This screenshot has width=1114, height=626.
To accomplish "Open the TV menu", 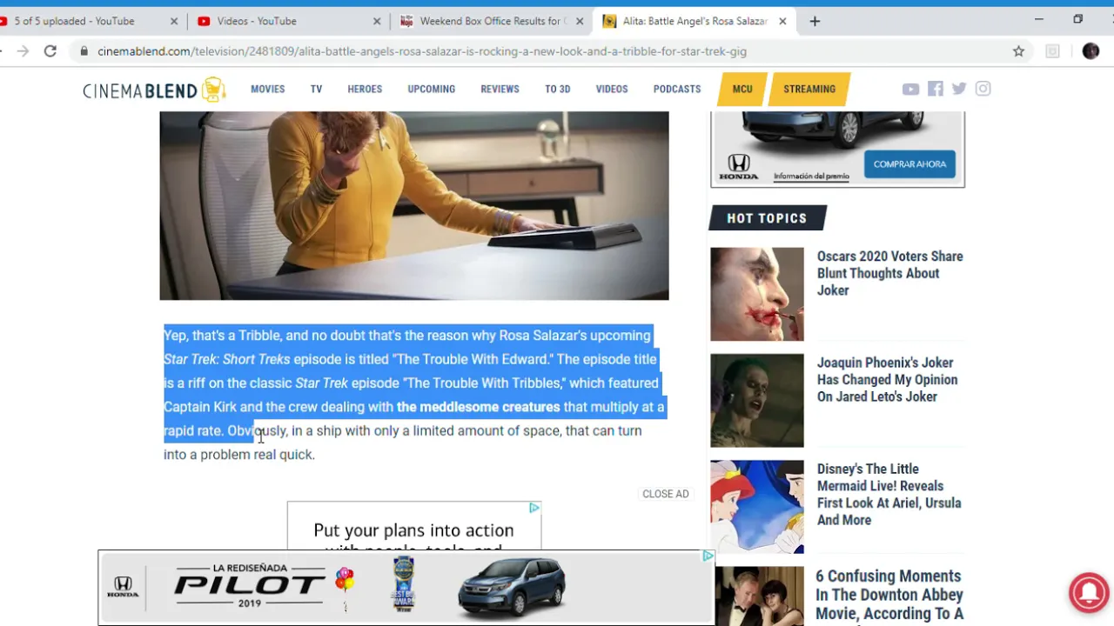I will (x=316, y=89).
